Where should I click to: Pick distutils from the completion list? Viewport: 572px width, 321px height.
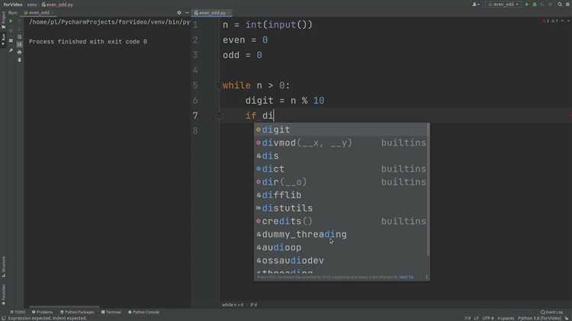(x=342, y=208)
